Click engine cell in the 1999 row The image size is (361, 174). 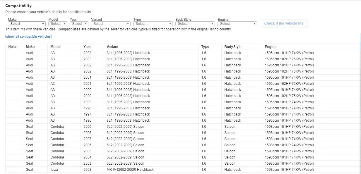point(289,102)
